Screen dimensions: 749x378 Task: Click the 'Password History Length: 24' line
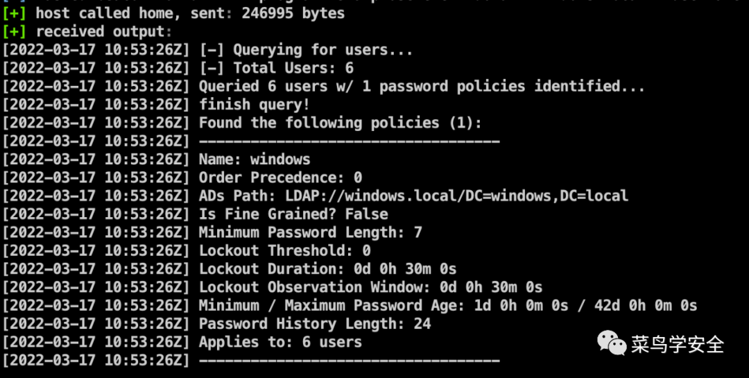click(x=315, y=323)
